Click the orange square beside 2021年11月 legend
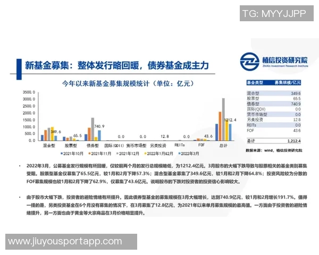 point(89,154)
